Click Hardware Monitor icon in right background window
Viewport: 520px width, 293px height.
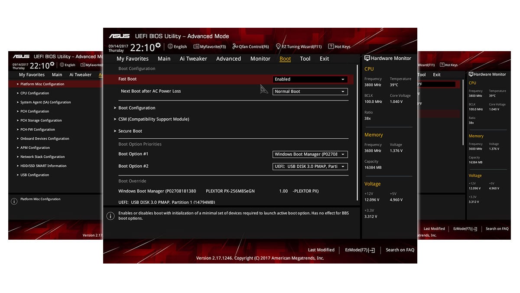(x=471, y=74)
